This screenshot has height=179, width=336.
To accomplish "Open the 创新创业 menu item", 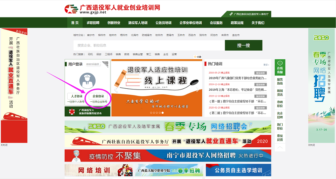I will click(x=114, y=23).
